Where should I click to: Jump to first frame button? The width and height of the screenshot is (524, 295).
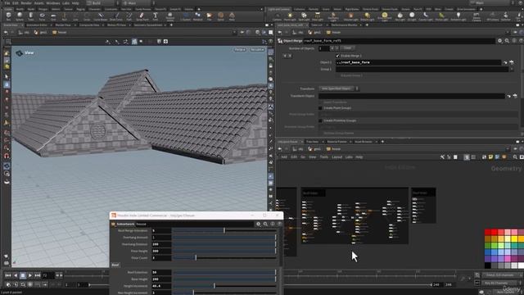click(8, 275)
